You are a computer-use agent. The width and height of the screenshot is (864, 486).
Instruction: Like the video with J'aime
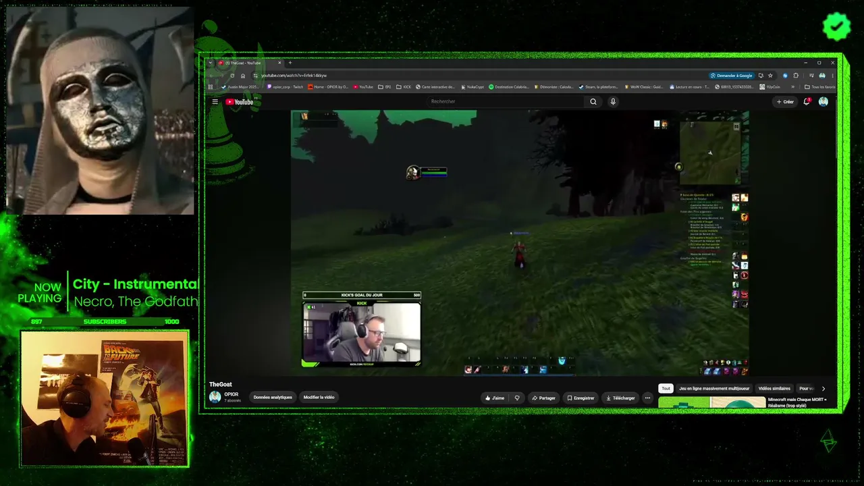(x=495, y=398)
